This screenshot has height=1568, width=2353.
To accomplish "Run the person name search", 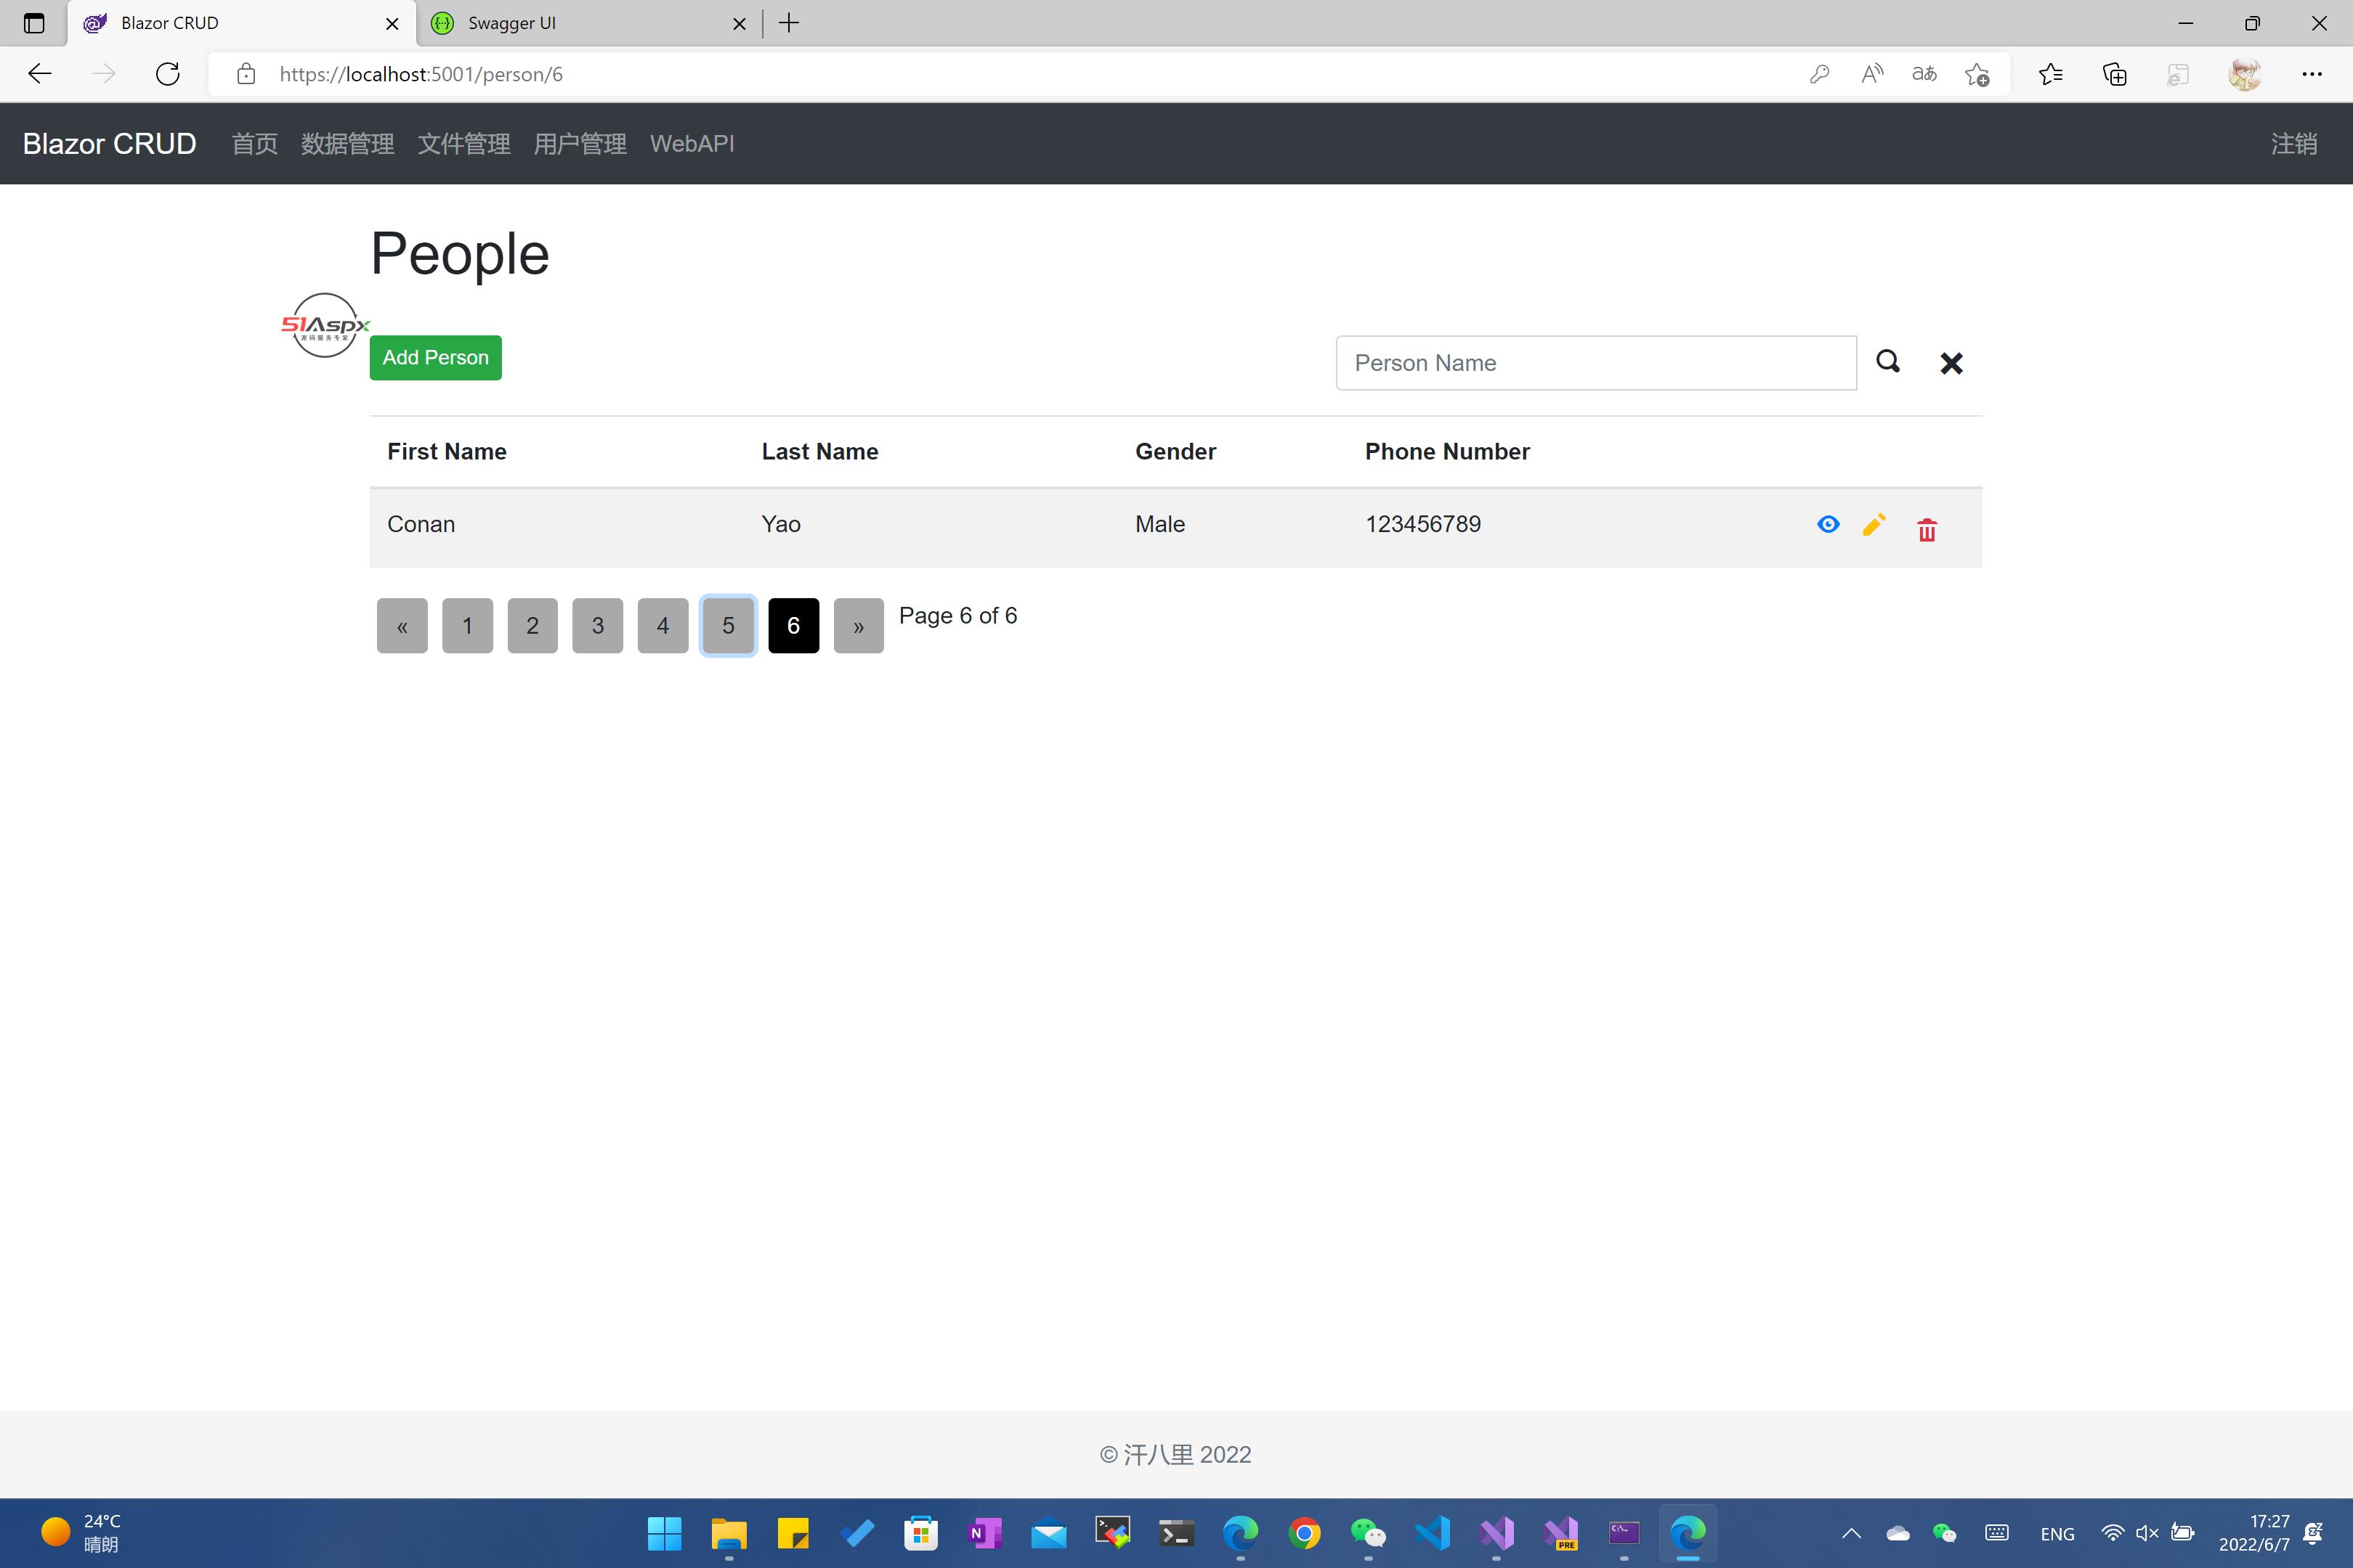I will tap(1888, 361).
